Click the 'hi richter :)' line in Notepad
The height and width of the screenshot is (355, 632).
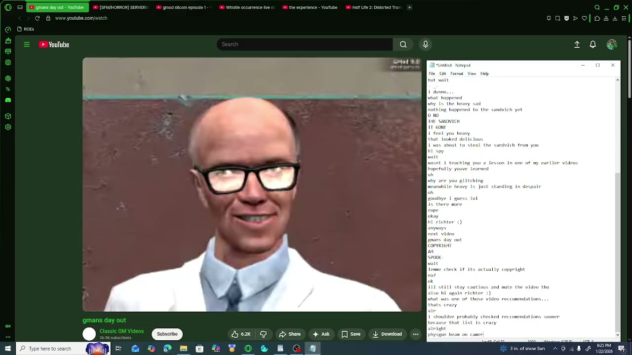[x=445, y=222]
